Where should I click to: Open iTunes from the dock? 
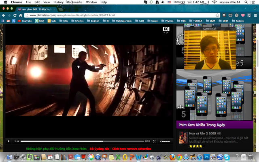point(200,157)
